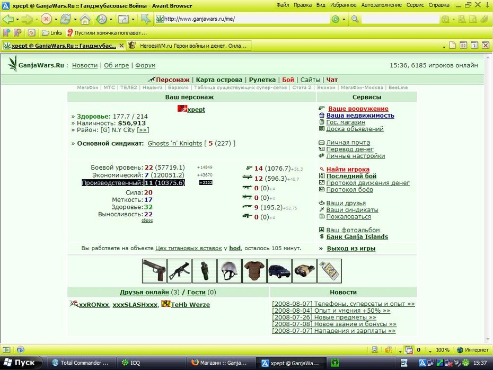Click the blue car item thumbnail
This screenshot has width=493, height=370.
click(279, 271)
